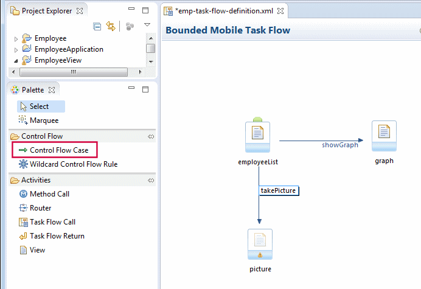Activate the Select arrow tool
This screenshot has height=289, width=421.
[x=41, y=106]
